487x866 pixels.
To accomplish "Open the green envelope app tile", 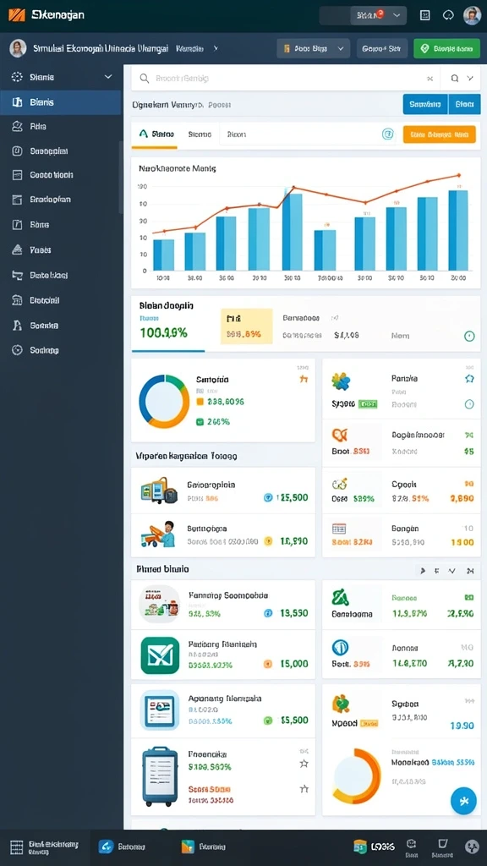I will click(160, 655).
